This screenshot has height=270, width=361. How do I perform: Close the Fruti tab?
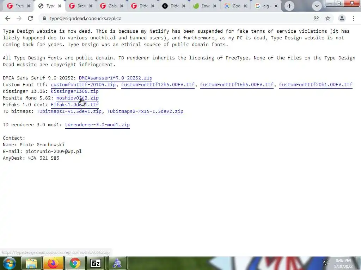29,6
